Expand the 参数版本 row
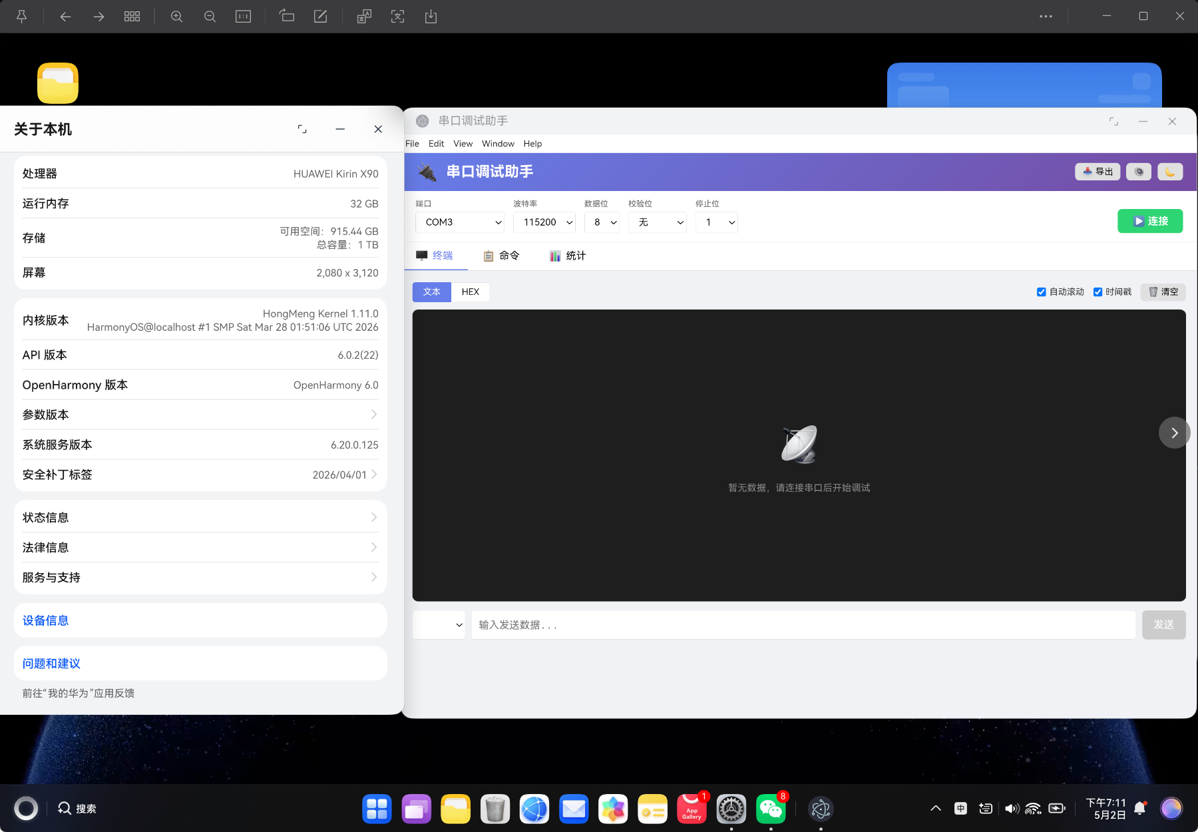This screenshot has width=1198, height=832. point(200,415)
